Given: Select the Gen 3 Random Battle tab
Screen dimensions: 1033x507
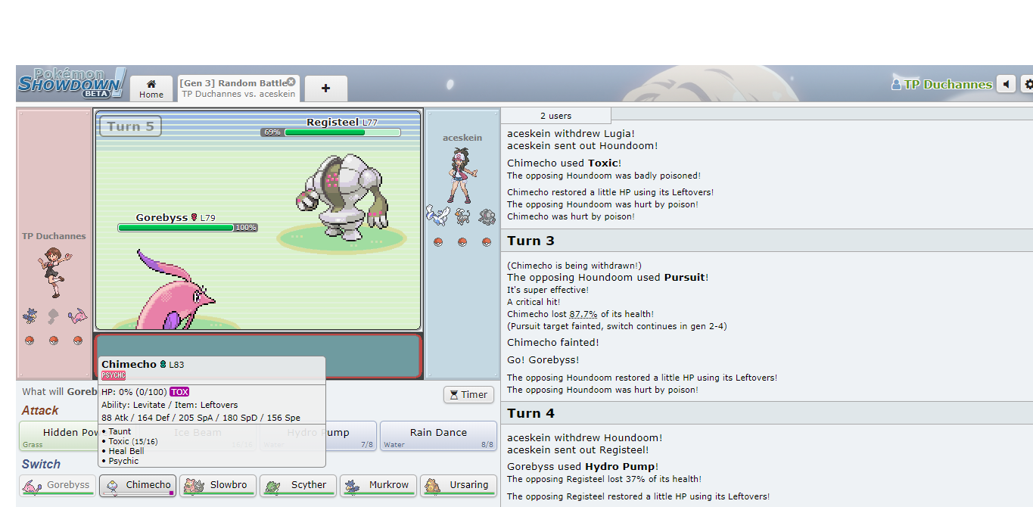Looking at the screenshot, I should click(x=238, y=89).
